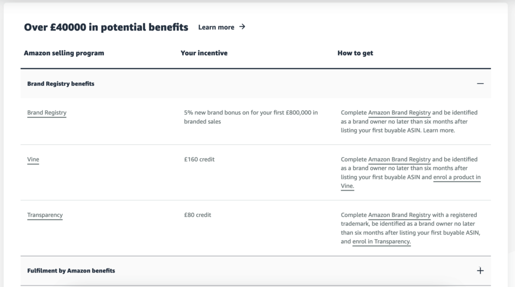
Task: Click the arrow icon beside Learn more
Action: 242,27
